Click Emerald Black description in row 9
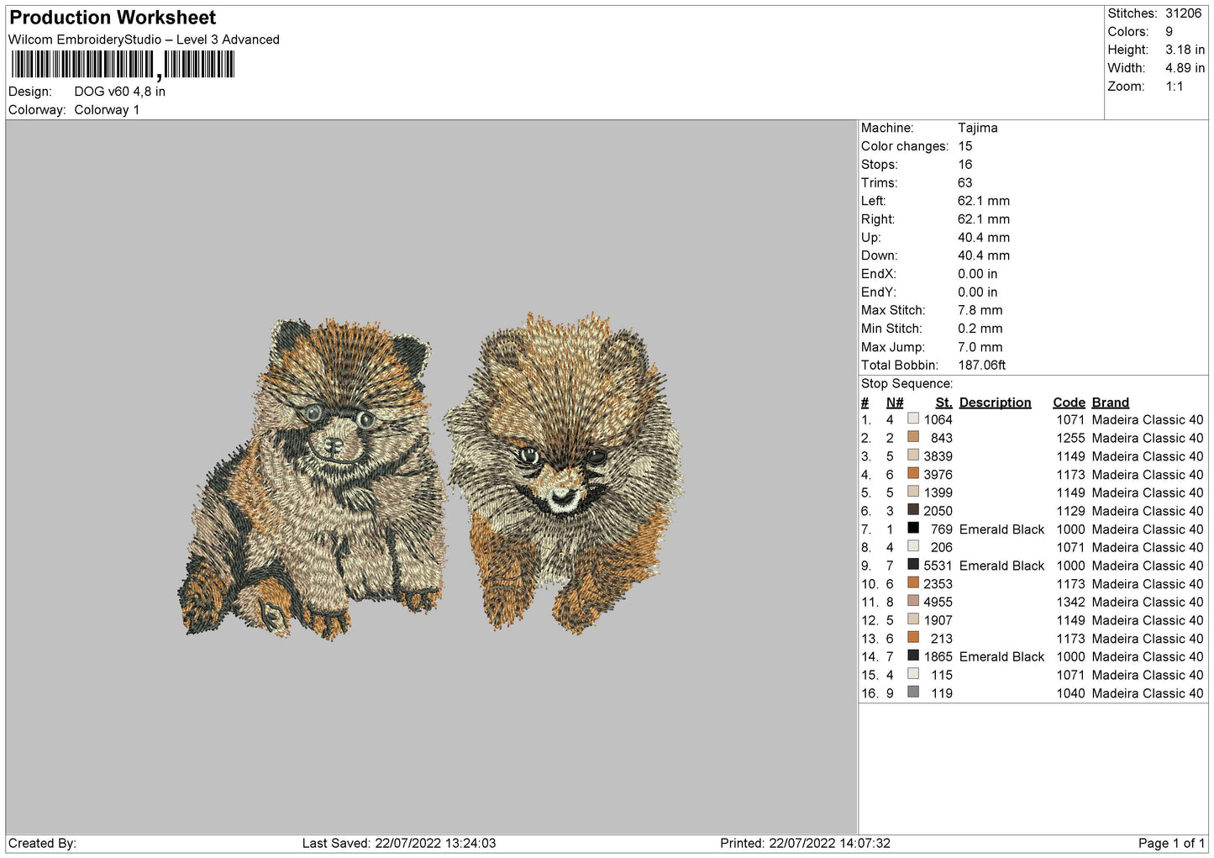 tap(1001, 566)
